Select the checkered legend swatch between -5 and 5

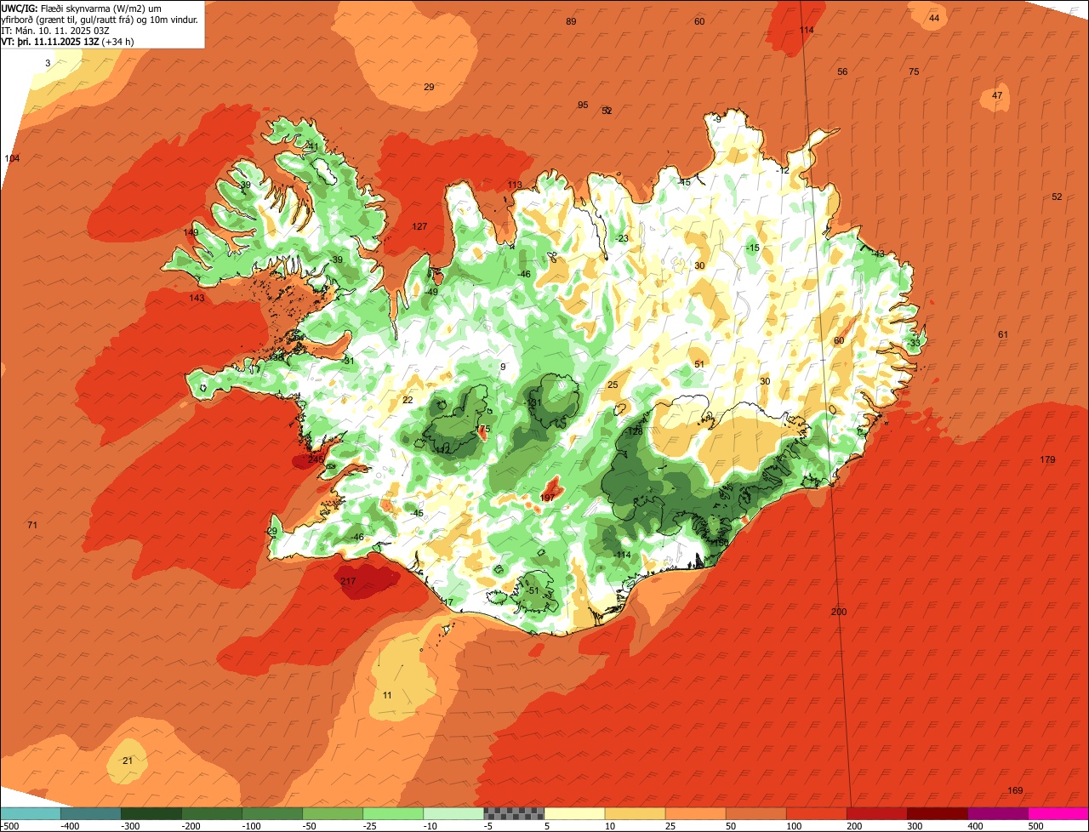[514, 813]
